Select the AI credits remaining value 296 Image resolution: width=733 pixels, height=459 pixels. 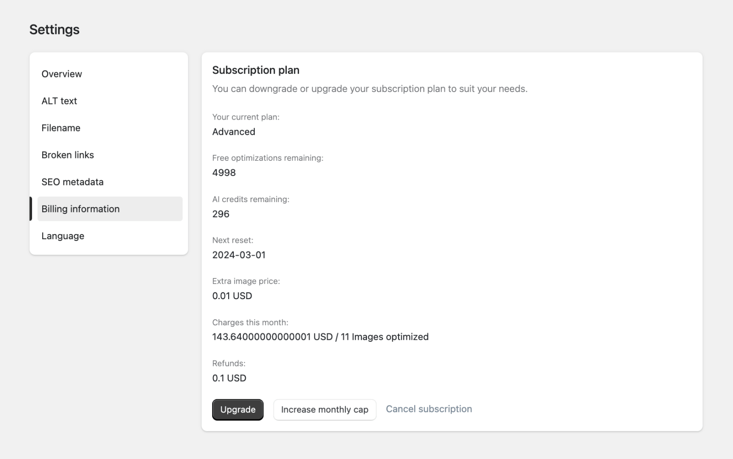coord(220,214)
